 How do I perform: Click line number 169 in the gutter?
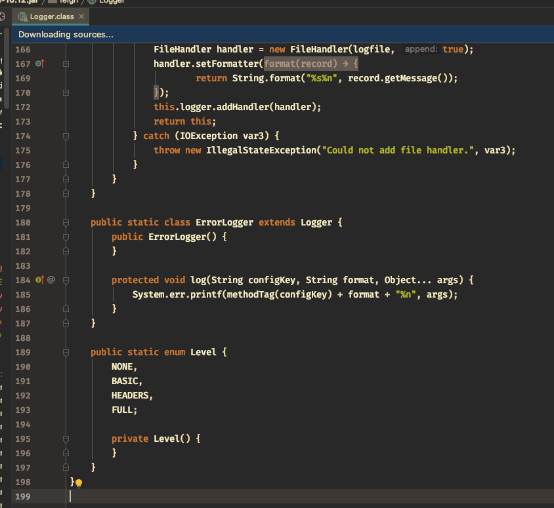point(23,78)
